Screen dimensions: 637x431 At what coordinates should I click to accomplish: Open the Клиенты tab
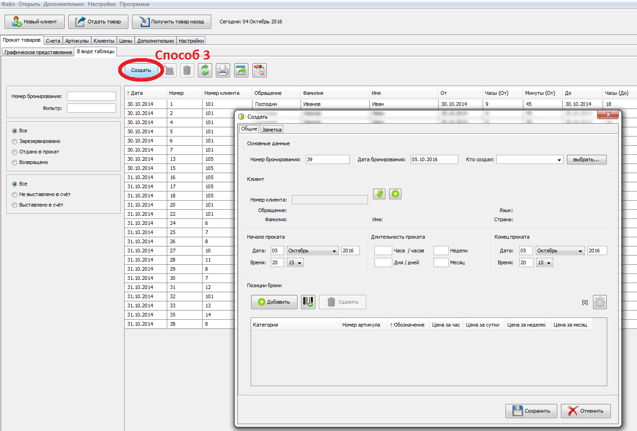(x=104, y=41)
